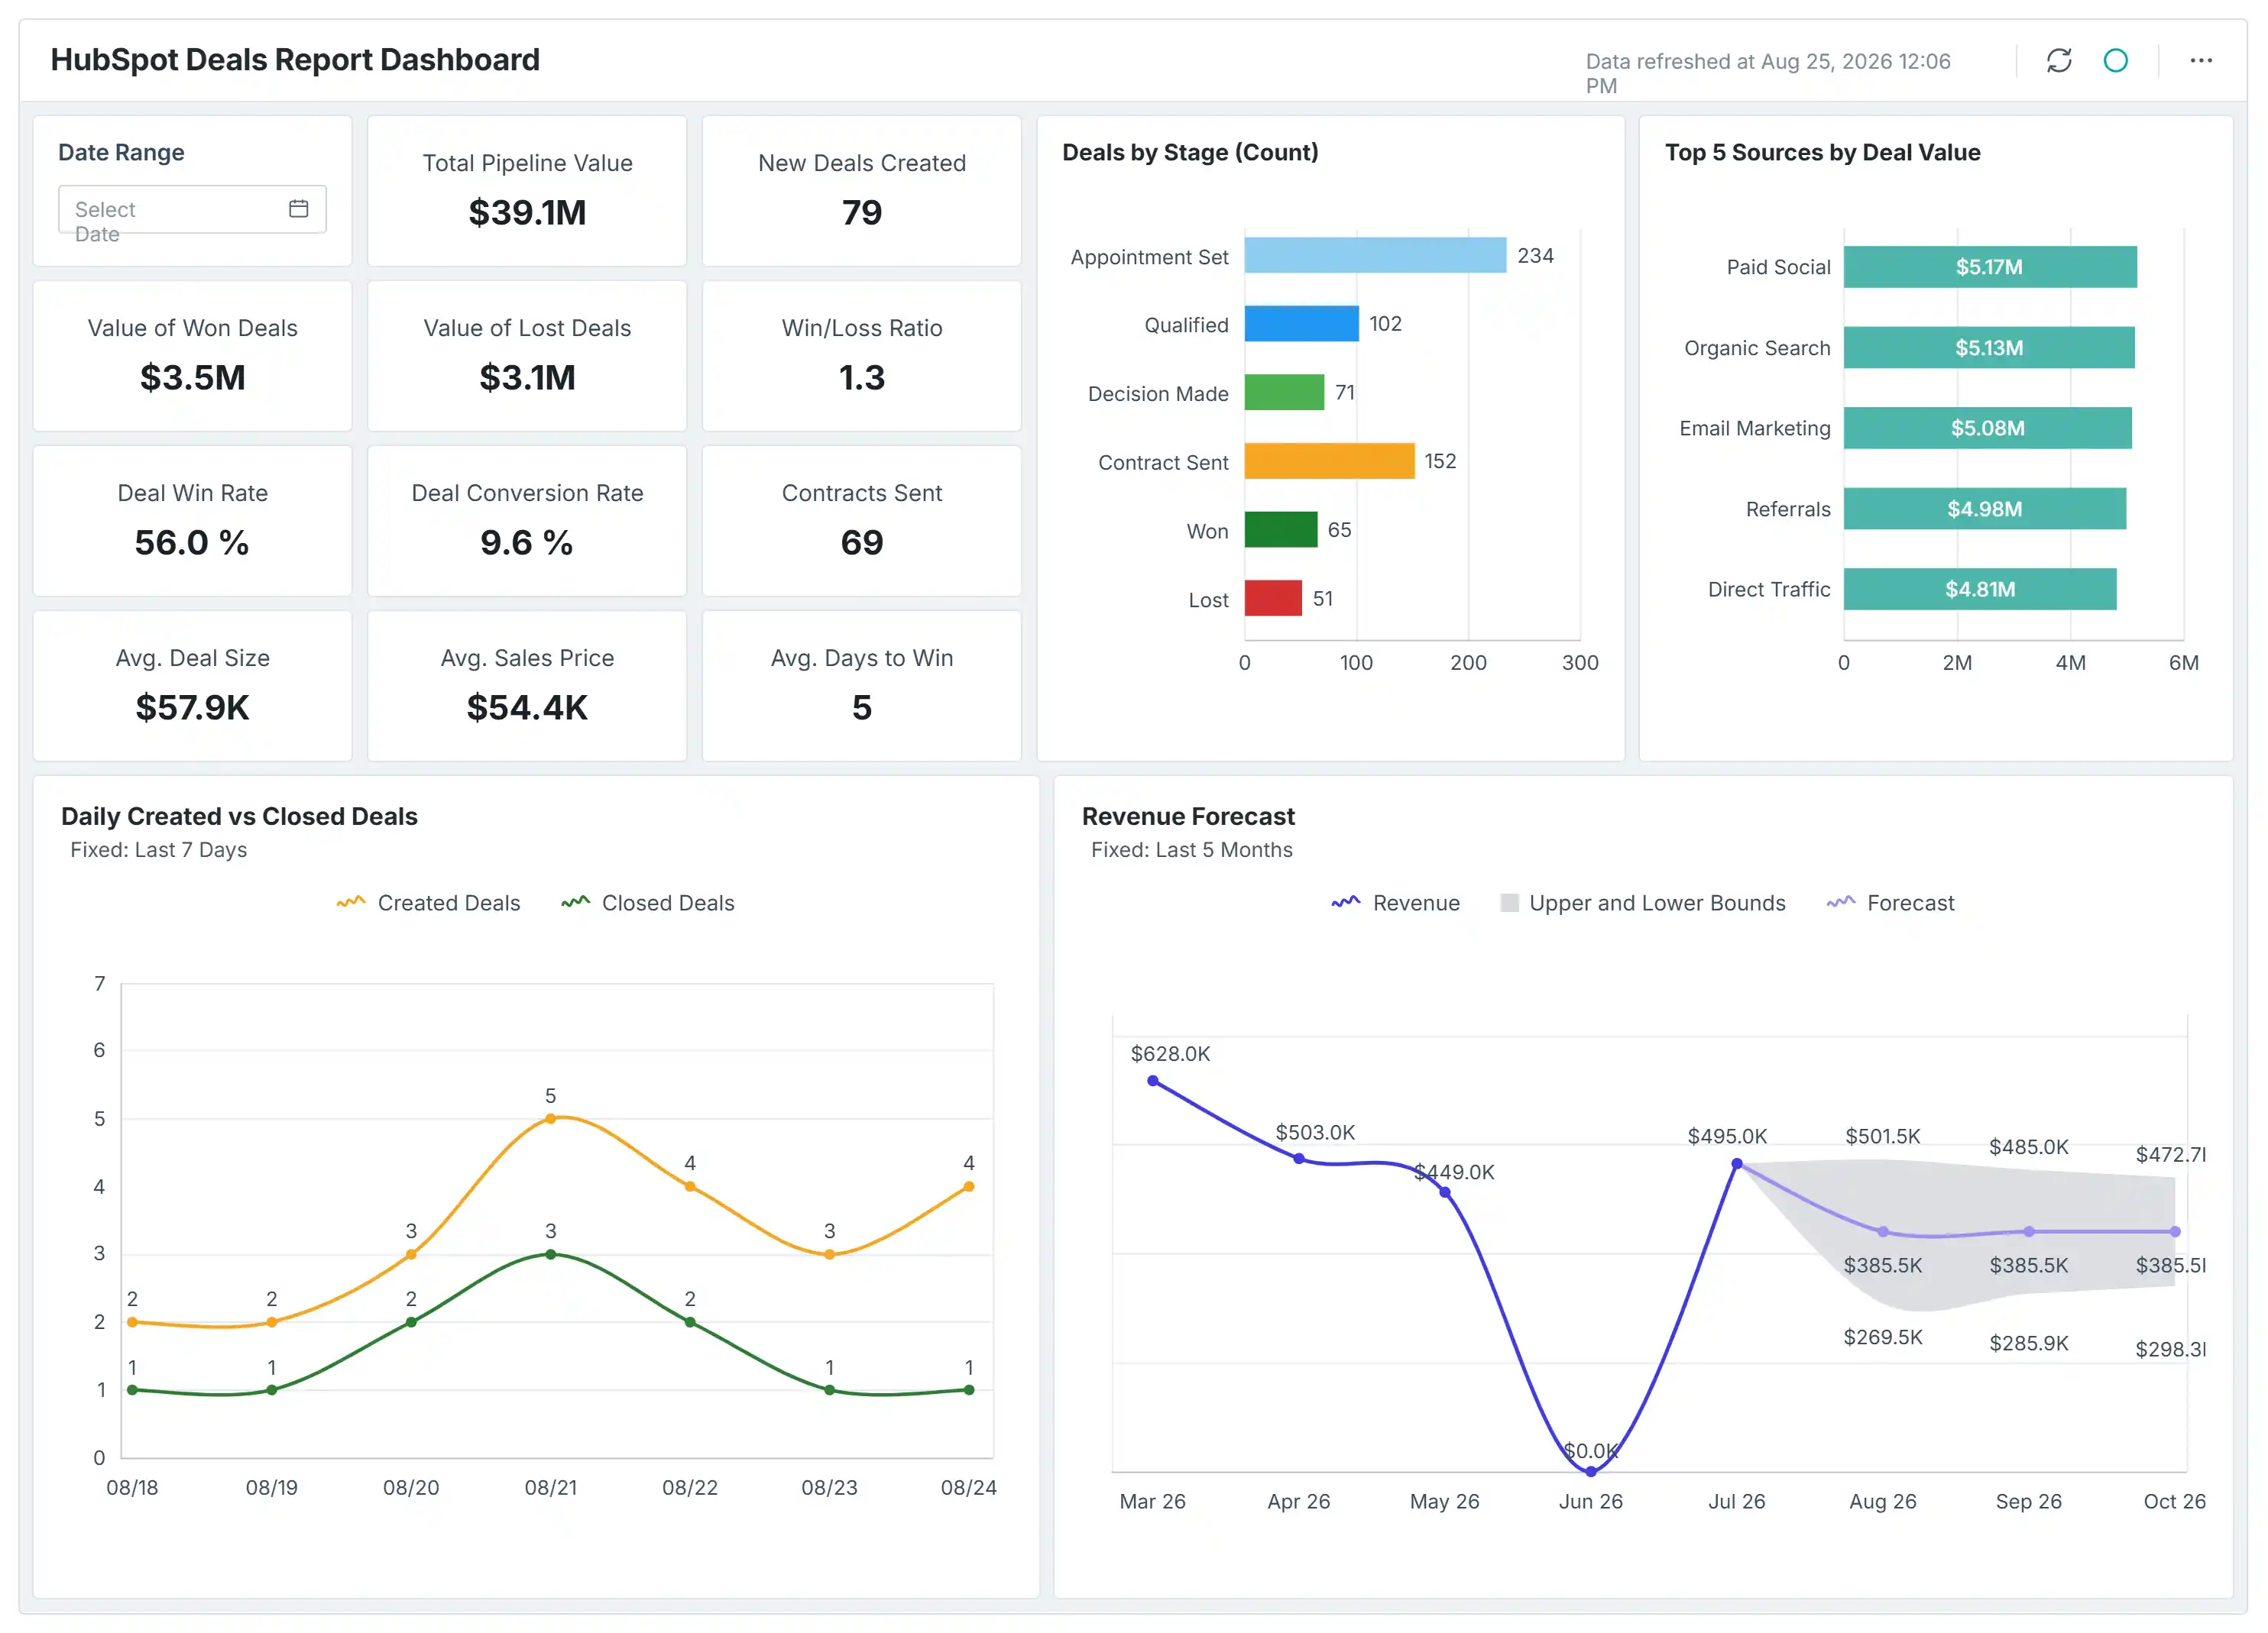
Task: Toggle Created Deals legend series
Action: [429, 904]
